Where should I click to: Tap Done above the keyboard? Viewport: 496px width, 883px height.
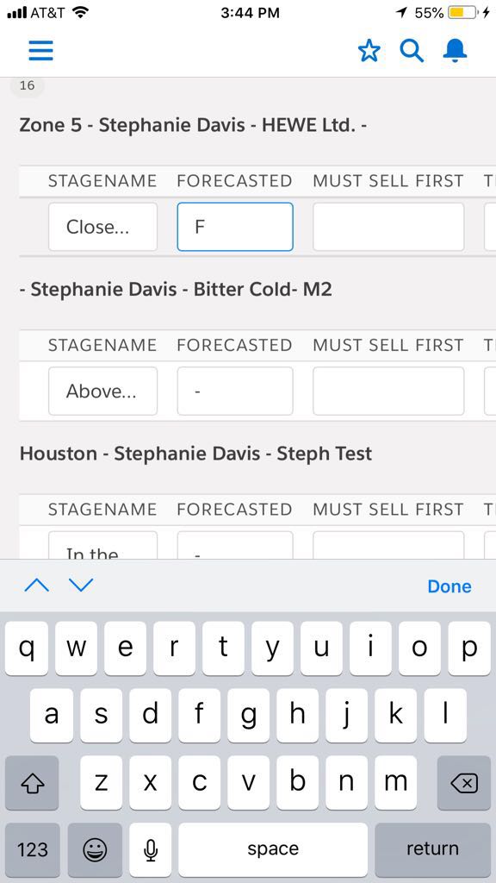pos(449,586)
